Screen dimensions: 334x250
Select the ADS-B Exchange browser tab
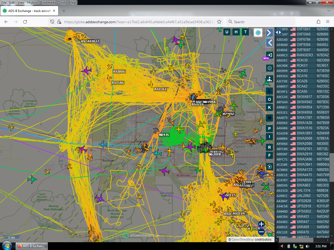coord(29,11)
